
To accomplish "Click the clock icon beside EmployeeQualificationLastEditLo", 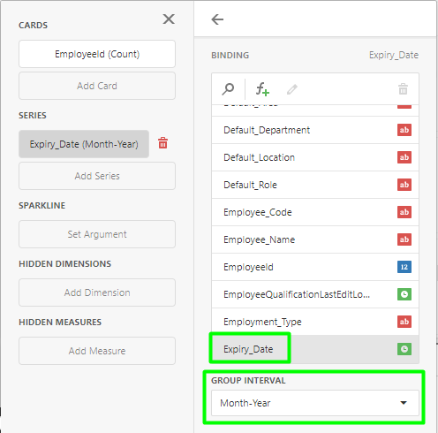I will pos(404,294).
